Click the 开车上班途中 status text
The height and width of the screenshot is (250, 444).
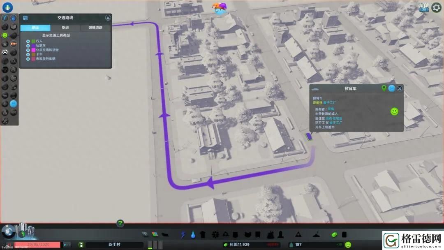325,127
